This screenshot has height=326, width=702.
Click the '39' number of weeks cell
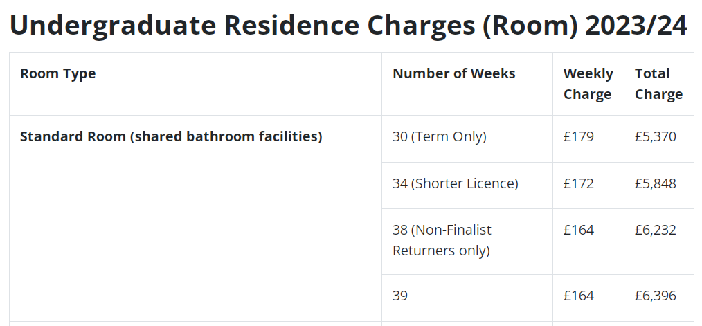pos(400,296)
